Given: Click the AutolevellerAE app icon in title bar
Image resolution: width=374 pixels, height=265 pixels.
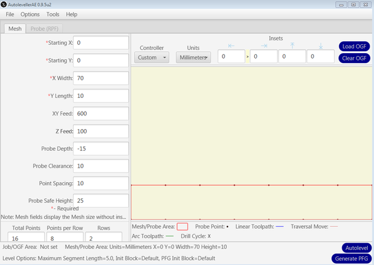Looking at the screenshot, I should click(4, 4).
